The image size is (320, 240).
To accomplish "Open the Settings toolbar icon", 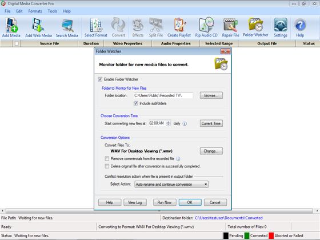I will (281, 28).
